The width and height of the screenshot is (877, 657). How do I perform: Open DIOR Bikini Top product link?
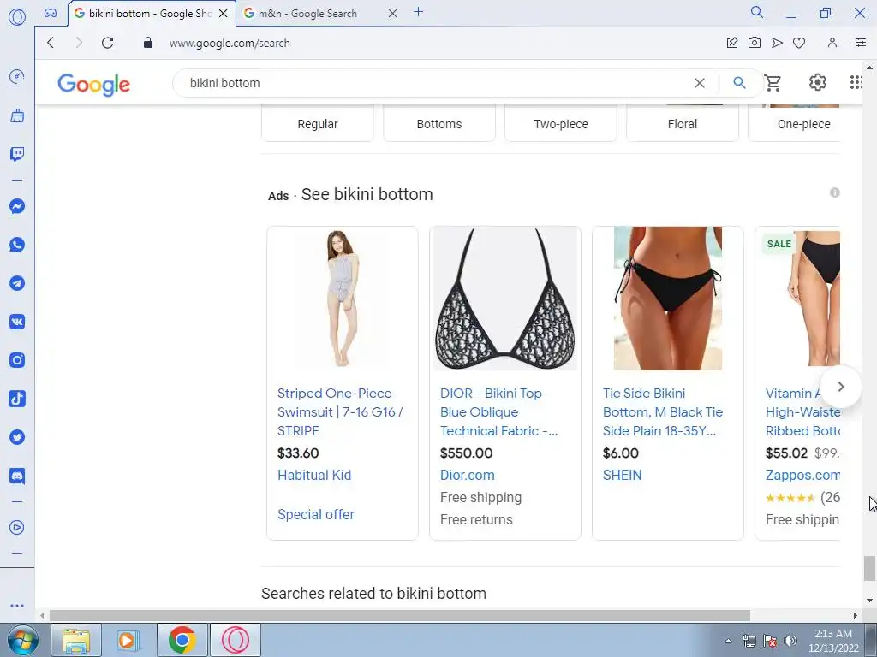click(498, 412)
